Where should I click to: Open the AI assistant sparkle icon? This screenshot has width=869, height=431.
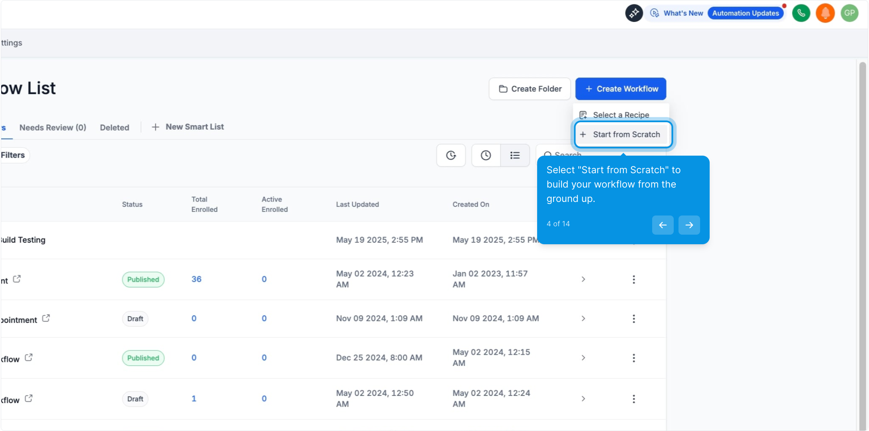(x=634, y=13)
